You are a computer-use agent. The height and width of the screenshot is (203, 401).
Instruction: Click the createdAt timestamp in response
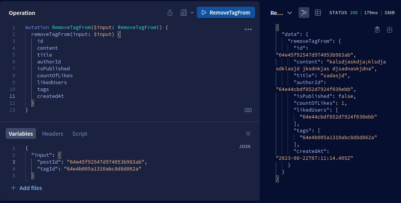pos(314,158)
